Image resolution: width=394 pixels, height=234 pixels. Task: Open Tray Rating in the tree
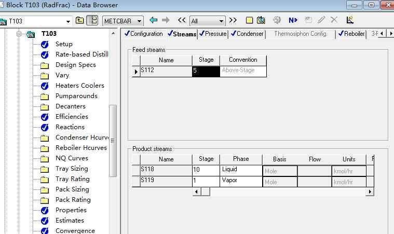coord(73,179)
